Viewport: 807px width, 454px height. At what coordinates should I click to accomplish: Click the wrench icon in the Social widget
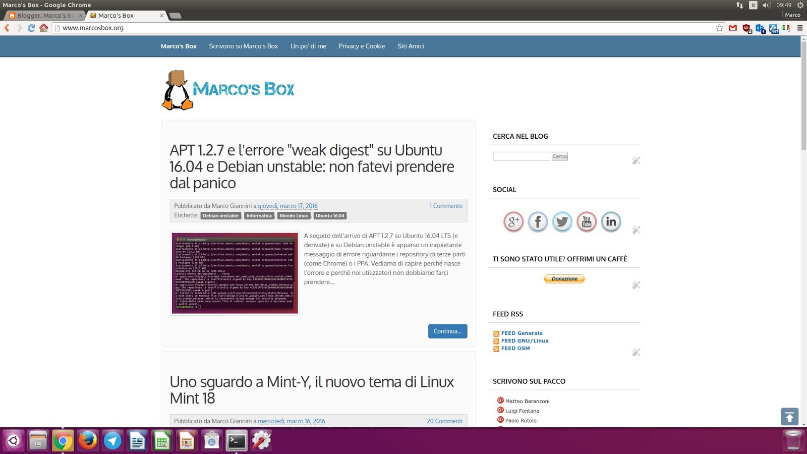pyautogui.click(x=637, y=230)
